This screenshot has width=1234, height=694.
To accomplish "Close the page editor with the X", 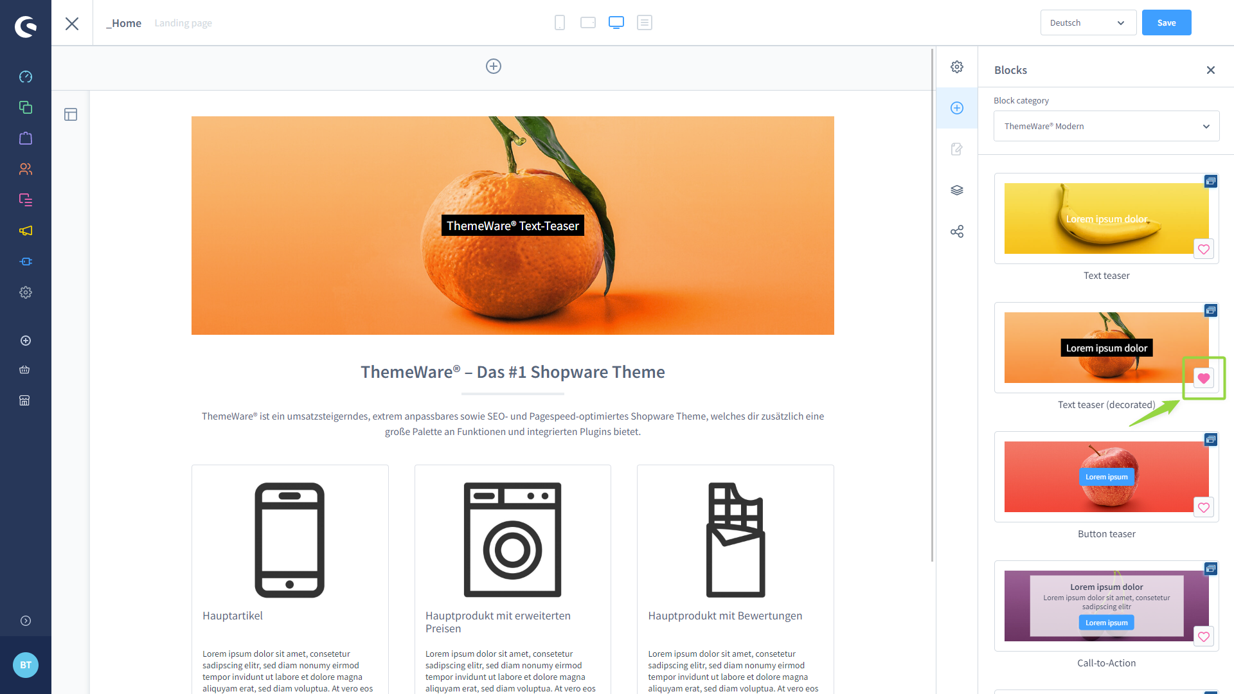I will click(72, 24).
